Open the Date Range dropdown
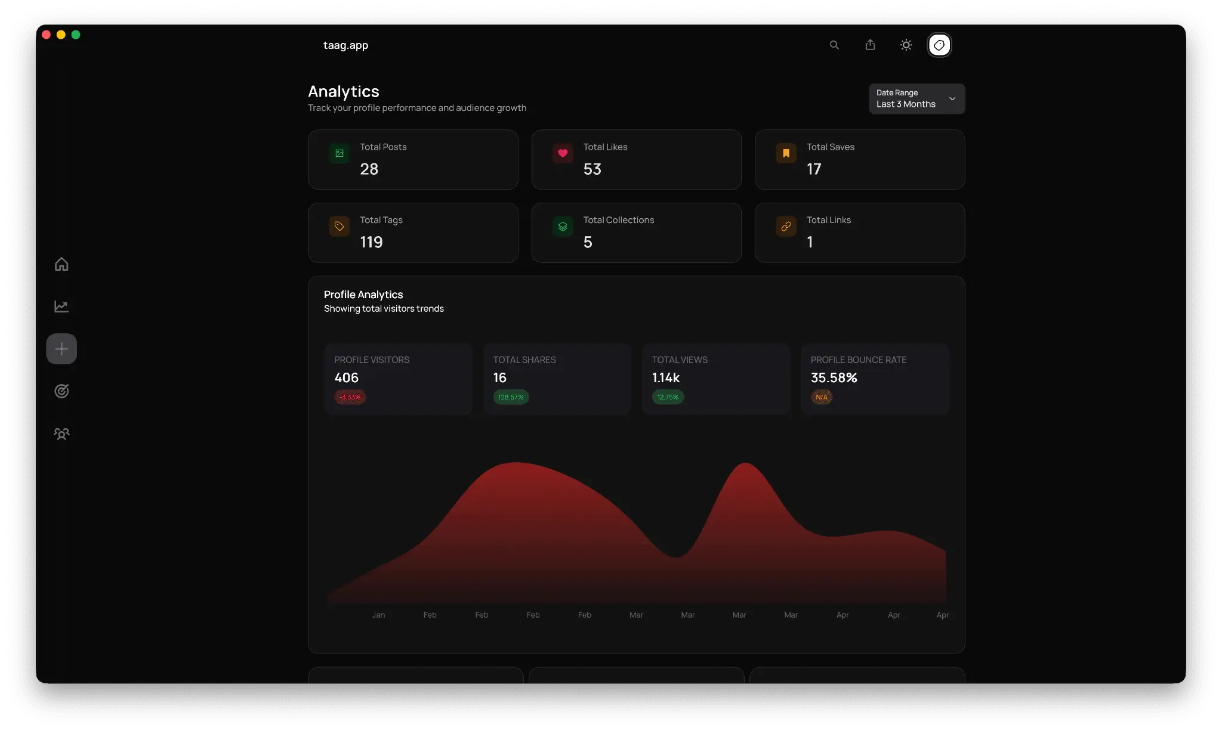The height and width of the screenshot is (731, 1222). point(917,98)
